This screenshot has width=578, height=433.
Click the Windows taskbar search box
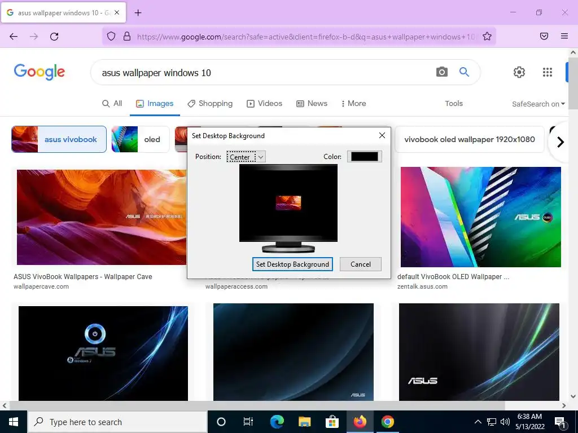coord(117,422)
